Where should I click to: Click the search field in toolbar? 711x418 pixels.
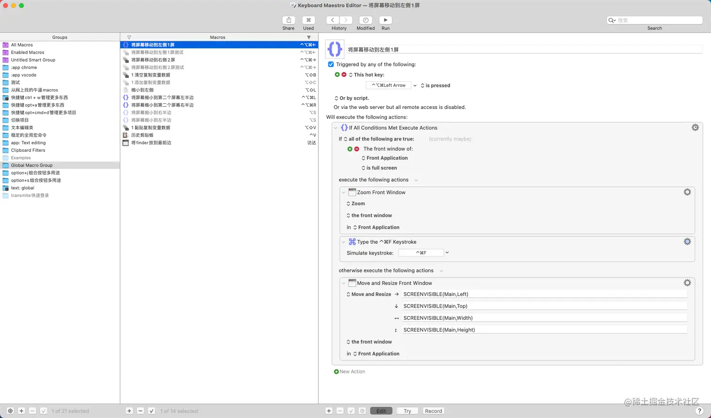(655, 20)
